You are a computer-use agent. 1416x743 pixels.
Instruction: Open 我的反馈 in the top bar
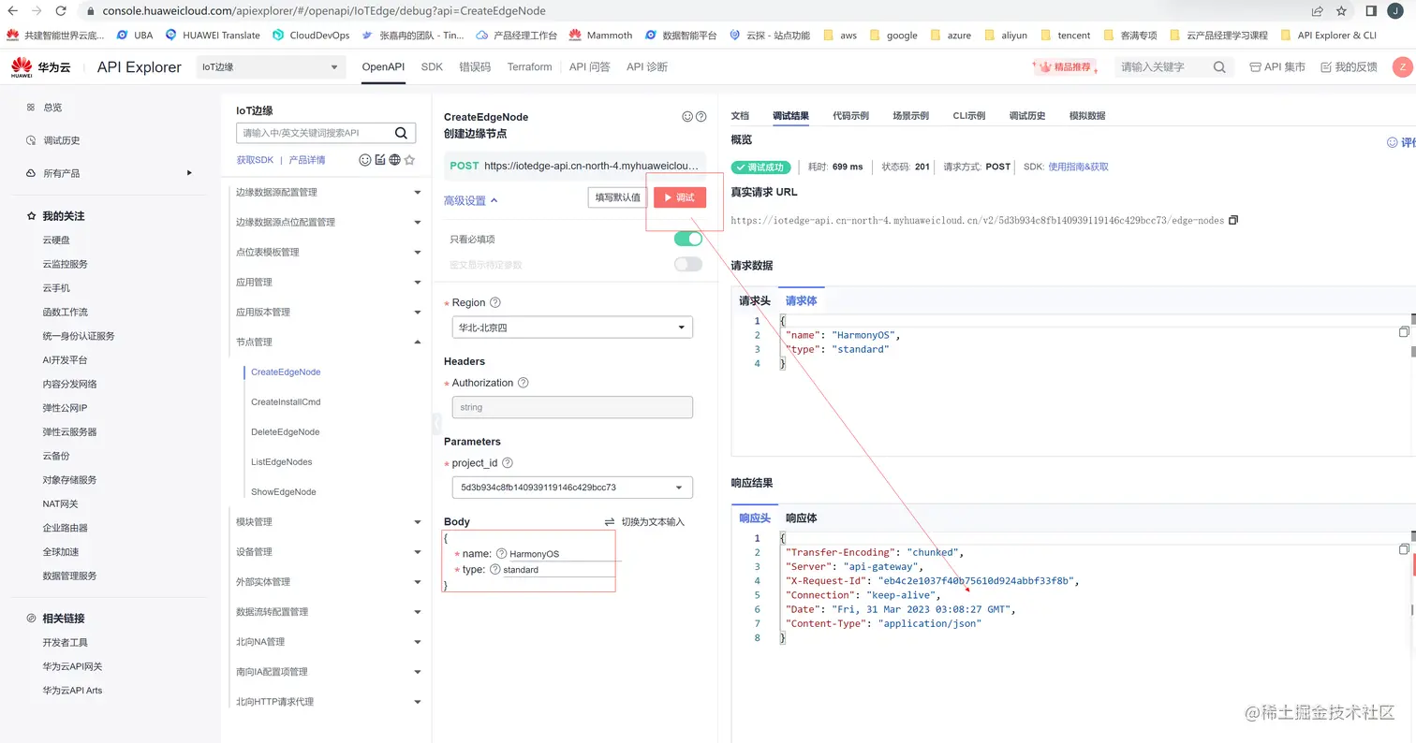click(x=1349, y=67)
